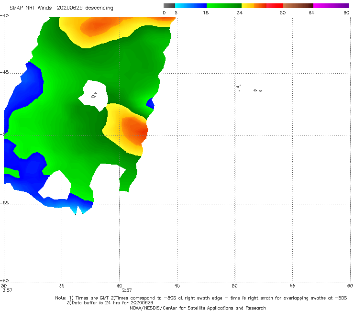
Task: Click the small island cluster near longitude 50
Action: [x=239, y=88]
